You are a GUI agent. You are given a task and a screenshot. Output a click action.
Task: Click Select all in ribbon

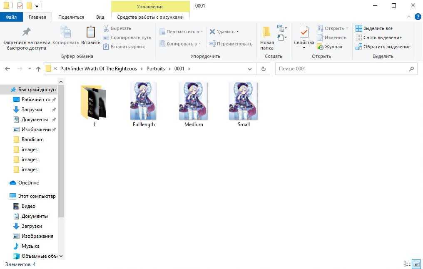[374, 28]
